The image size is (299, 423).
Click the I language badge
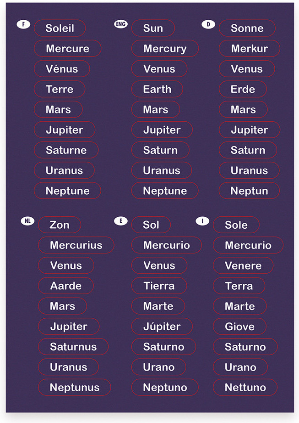pyautogui.click(x=202, y=221)
